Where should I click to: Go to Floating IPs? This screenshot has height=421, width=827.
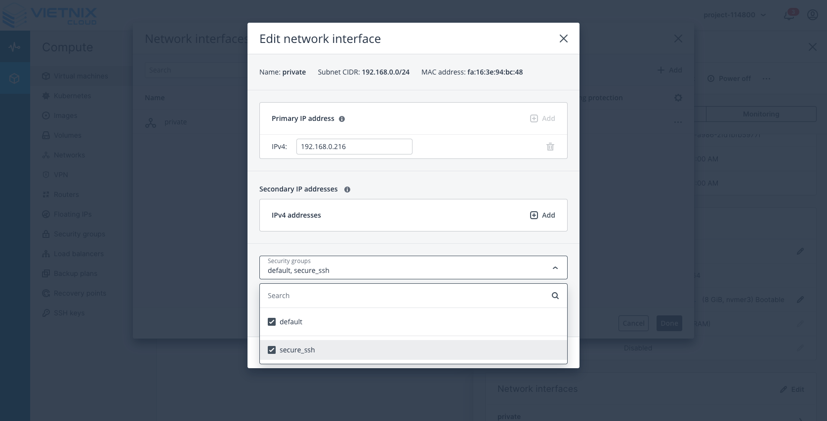pos(73,214)
